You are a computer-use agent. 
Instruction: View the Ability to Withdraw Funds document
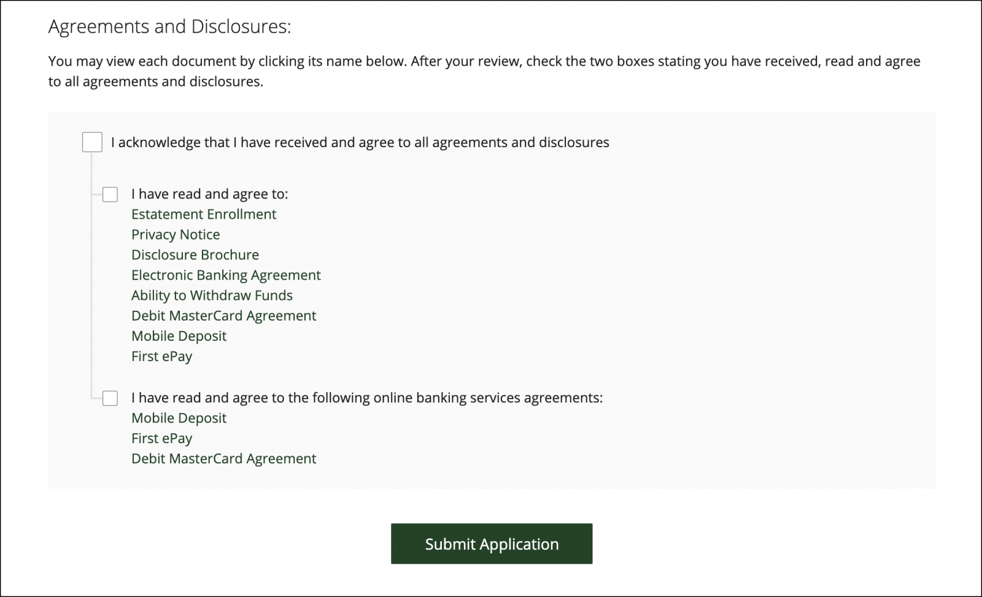[x=212, y=295]
